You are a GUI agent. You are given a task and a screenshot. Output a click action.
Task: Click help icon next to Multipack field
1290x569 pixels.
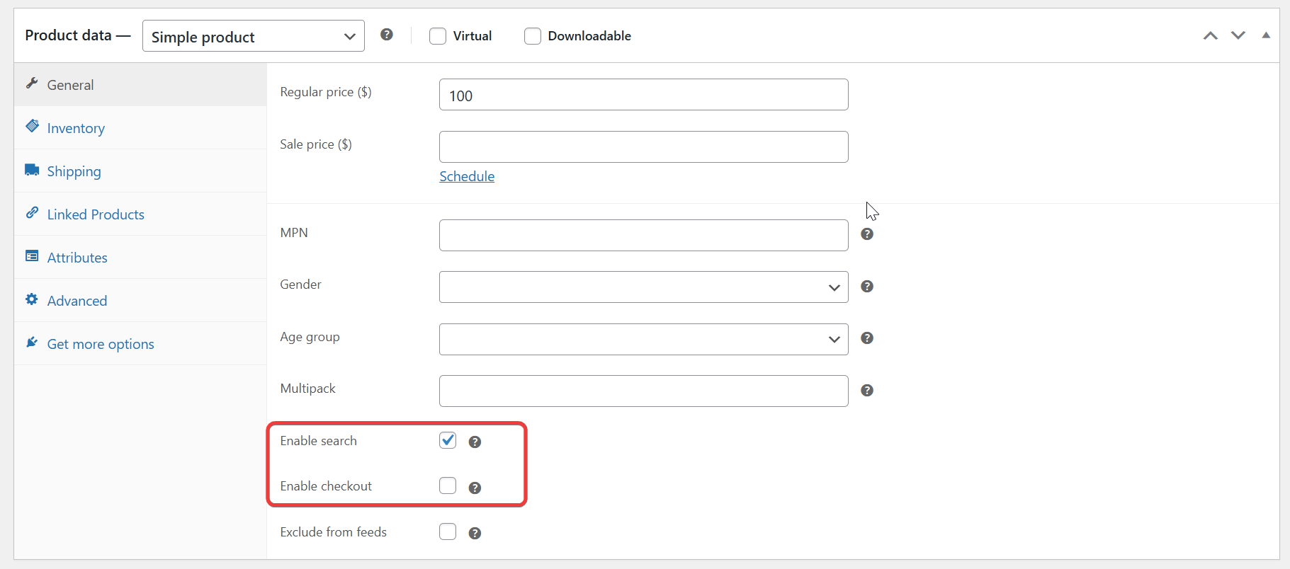click(x=866, y=391)
